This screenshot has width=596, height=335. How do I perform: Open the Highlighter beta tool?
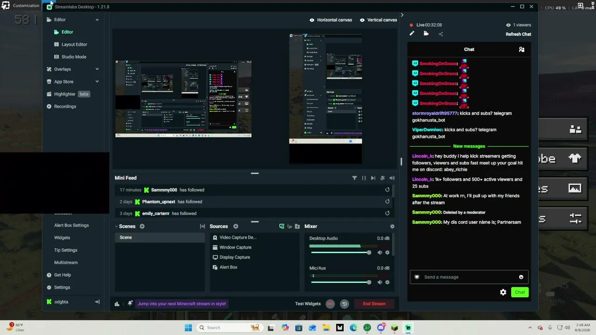[68, 94]
